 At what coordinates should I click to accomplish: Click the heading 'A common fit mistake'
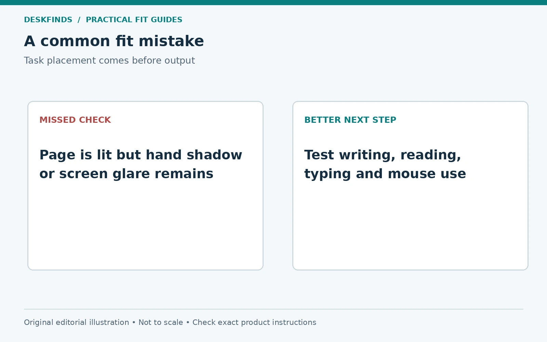114,41
